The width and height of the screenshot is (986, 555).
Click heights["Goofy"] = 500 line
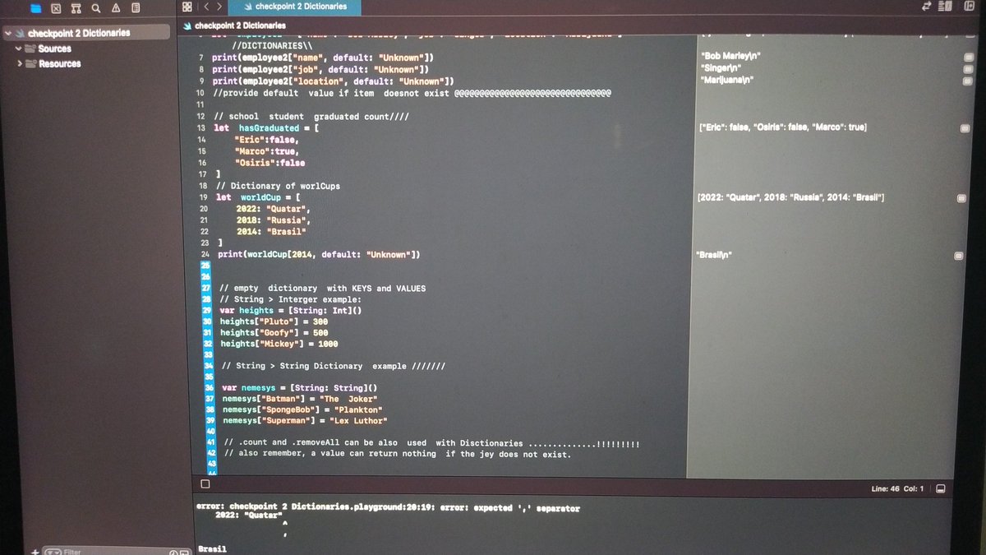point(274,333)
